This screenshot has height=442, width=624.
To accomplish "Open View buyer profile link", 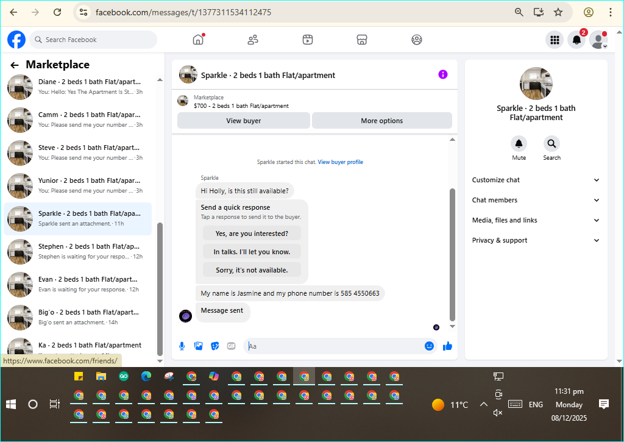I will point(340,162).
